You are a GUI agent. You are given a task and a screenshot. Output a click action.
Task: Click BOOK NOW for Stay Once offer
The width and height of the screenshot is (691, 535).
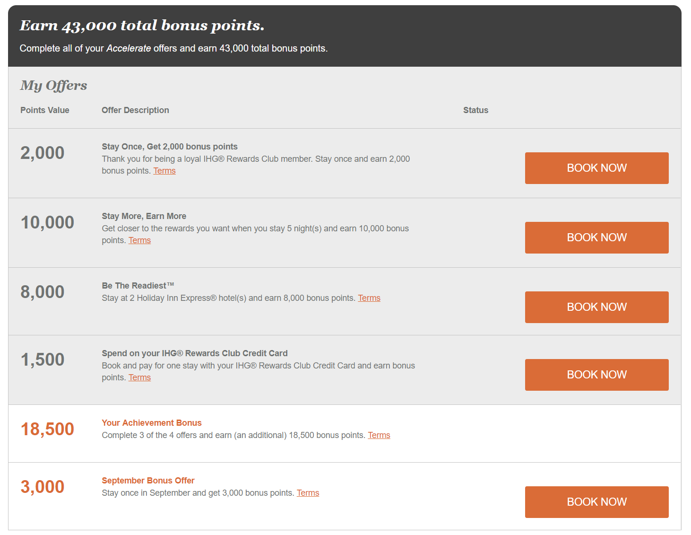(x=596, y=168)
